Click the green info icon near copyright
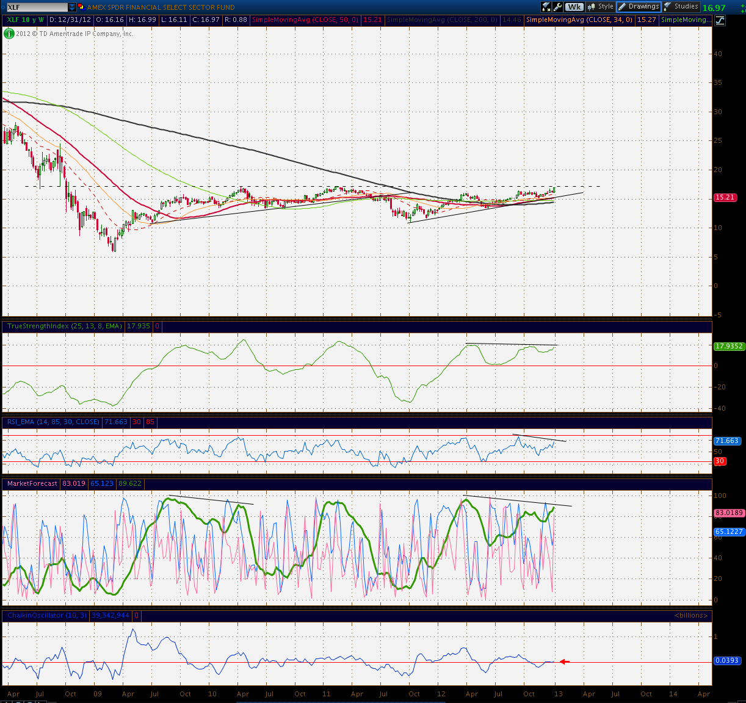Image resolution: width=746 pixels, height=703 pixels. 9,34
